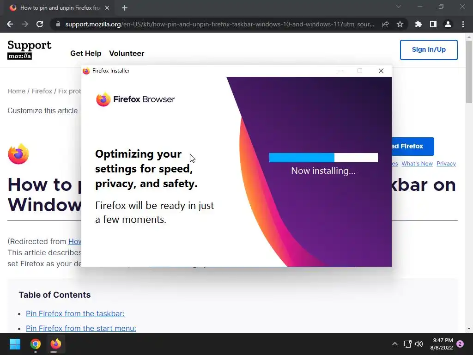Share this page icon in the address bar

385,24
